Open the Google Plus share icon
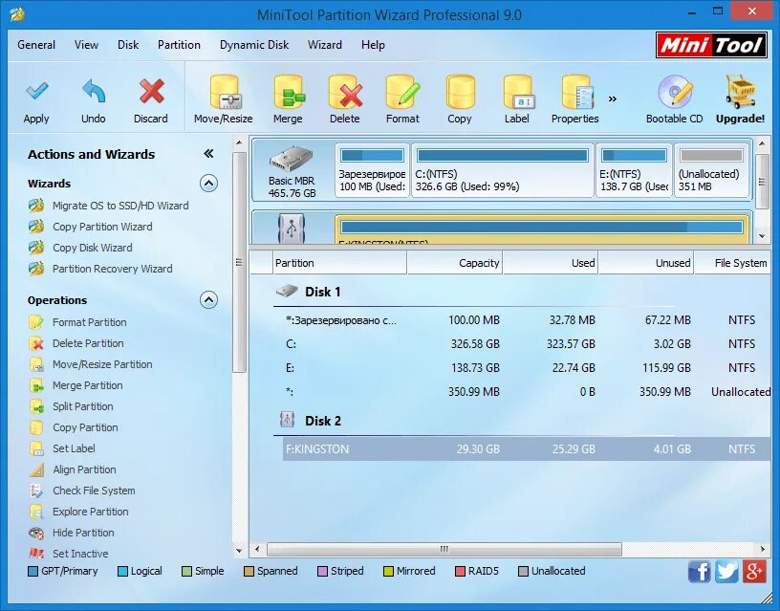780x611 pixels. tap(754, 571)
